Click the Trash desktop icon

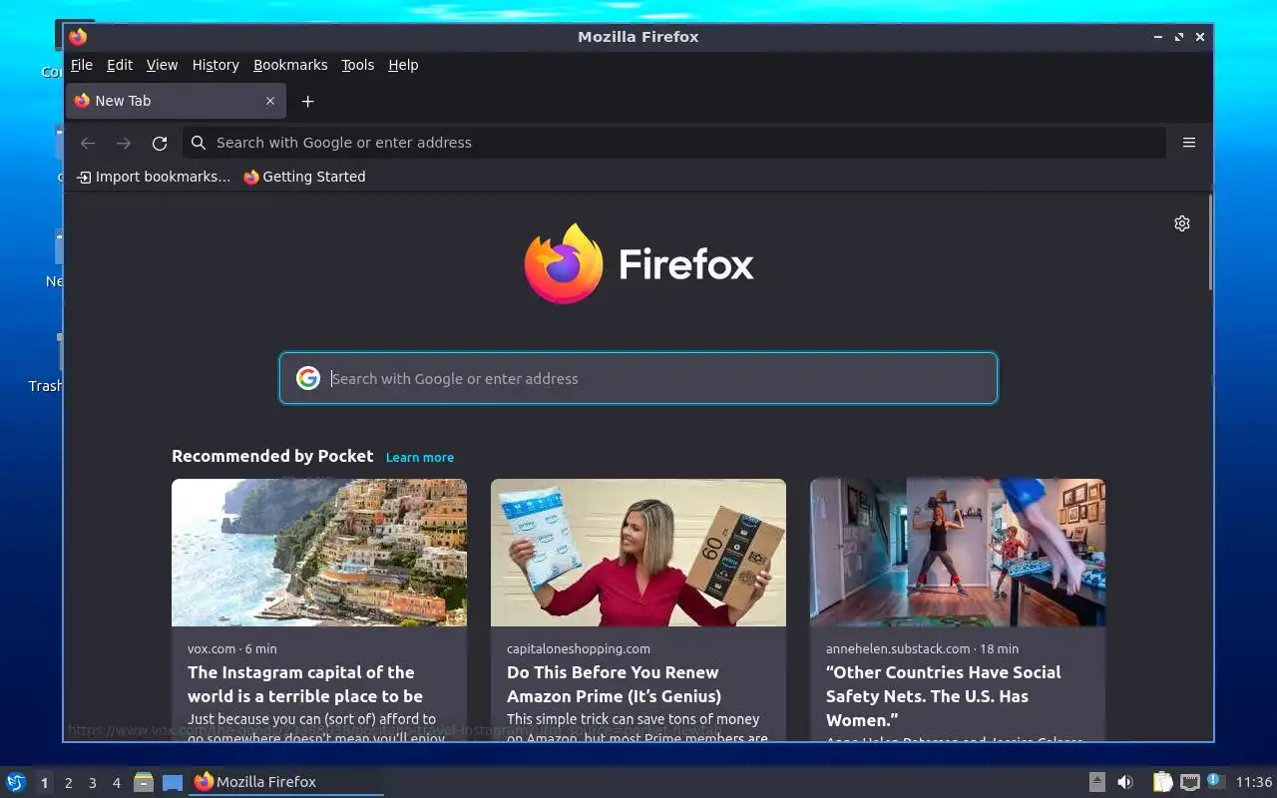point(45,365)
